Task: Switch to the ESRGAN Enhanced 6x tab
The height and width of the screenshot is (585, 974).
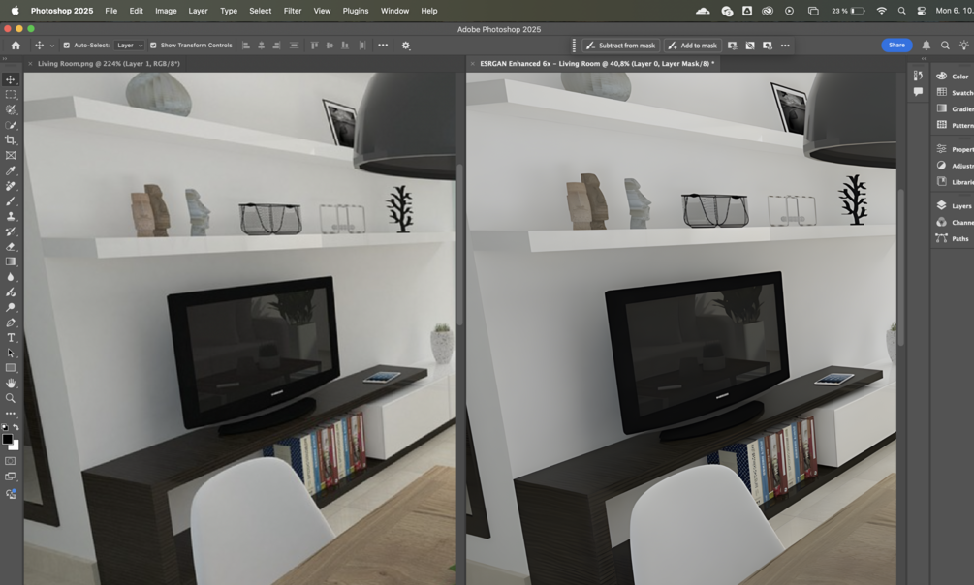Action: (597, 63)
